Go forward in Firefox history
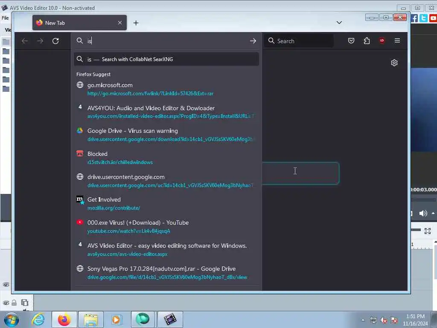 coord(40,41)
